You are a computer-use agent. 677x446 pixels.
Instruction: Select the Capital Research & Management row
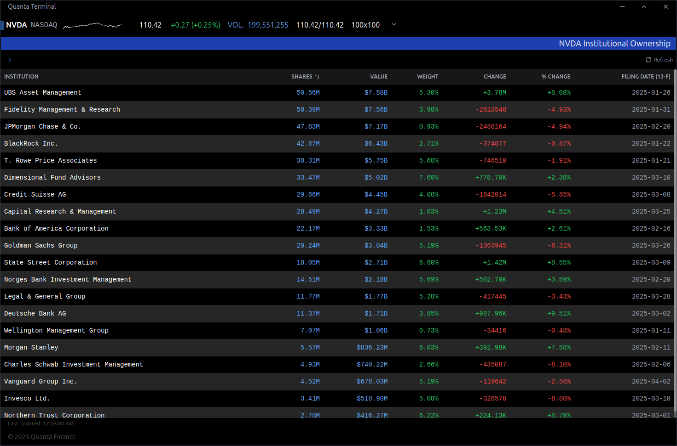[337, 212]
